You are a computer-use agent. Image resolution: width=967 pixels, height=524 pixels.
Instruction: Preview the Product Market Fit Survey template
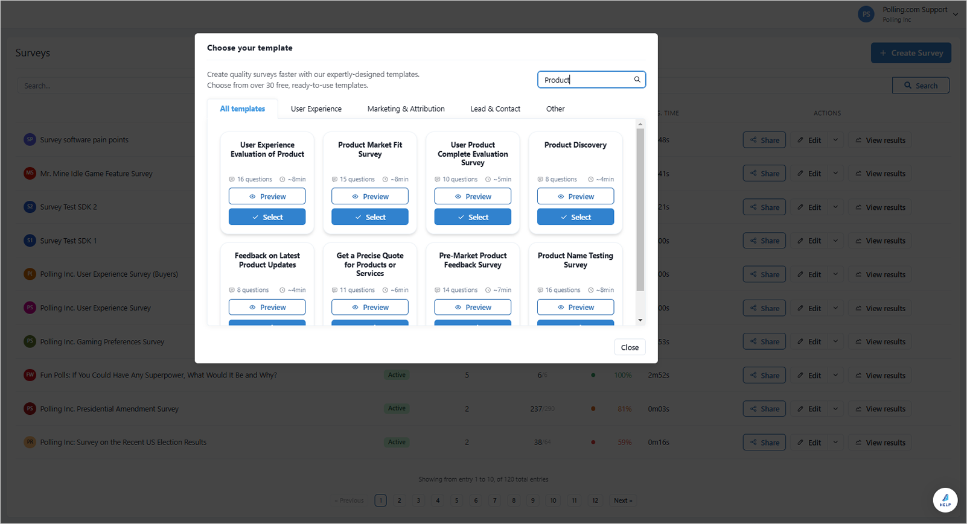[x=370, y=197]
